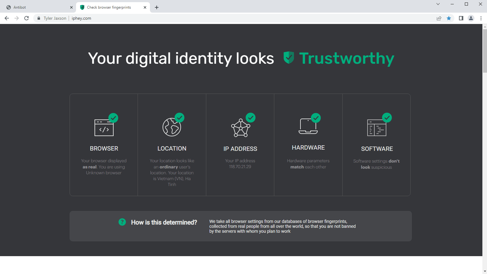Bookmark this page with the star icon
The height and width of the screenshot is (274, 487).
tap(449, 18)
